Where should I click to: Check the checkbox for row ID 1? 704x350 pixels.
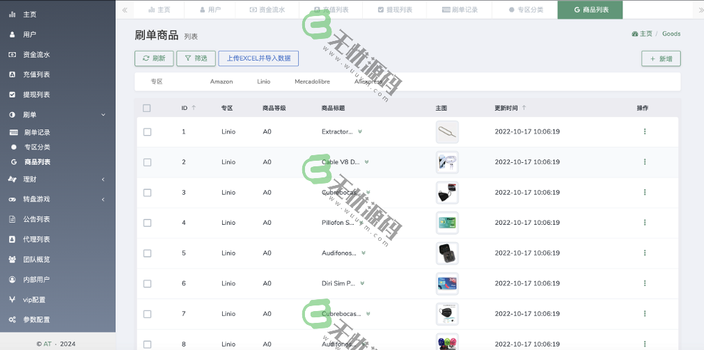(x=147, y=132)
